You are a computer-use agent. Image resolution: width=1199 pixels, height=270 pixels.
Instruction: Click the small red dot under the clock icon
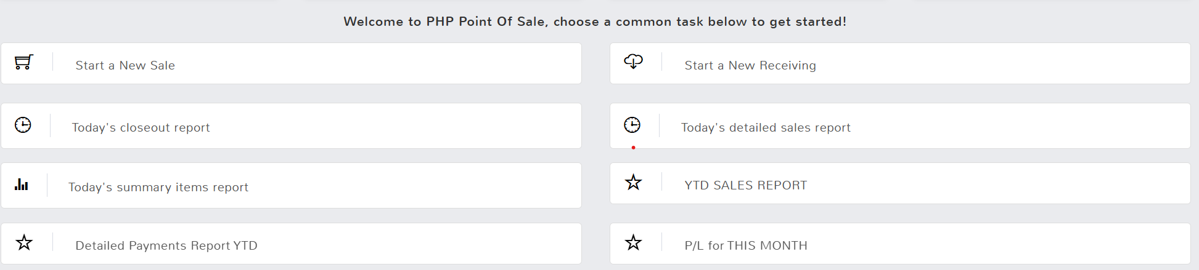[x=633, y=148]
